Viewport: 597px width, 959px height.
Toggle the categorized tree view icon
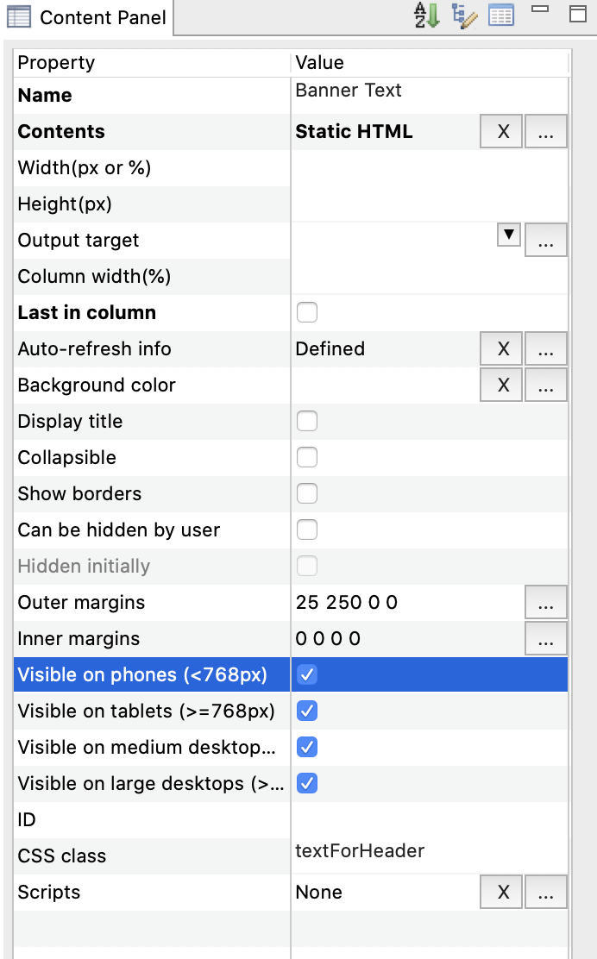[x=464, y=16]
